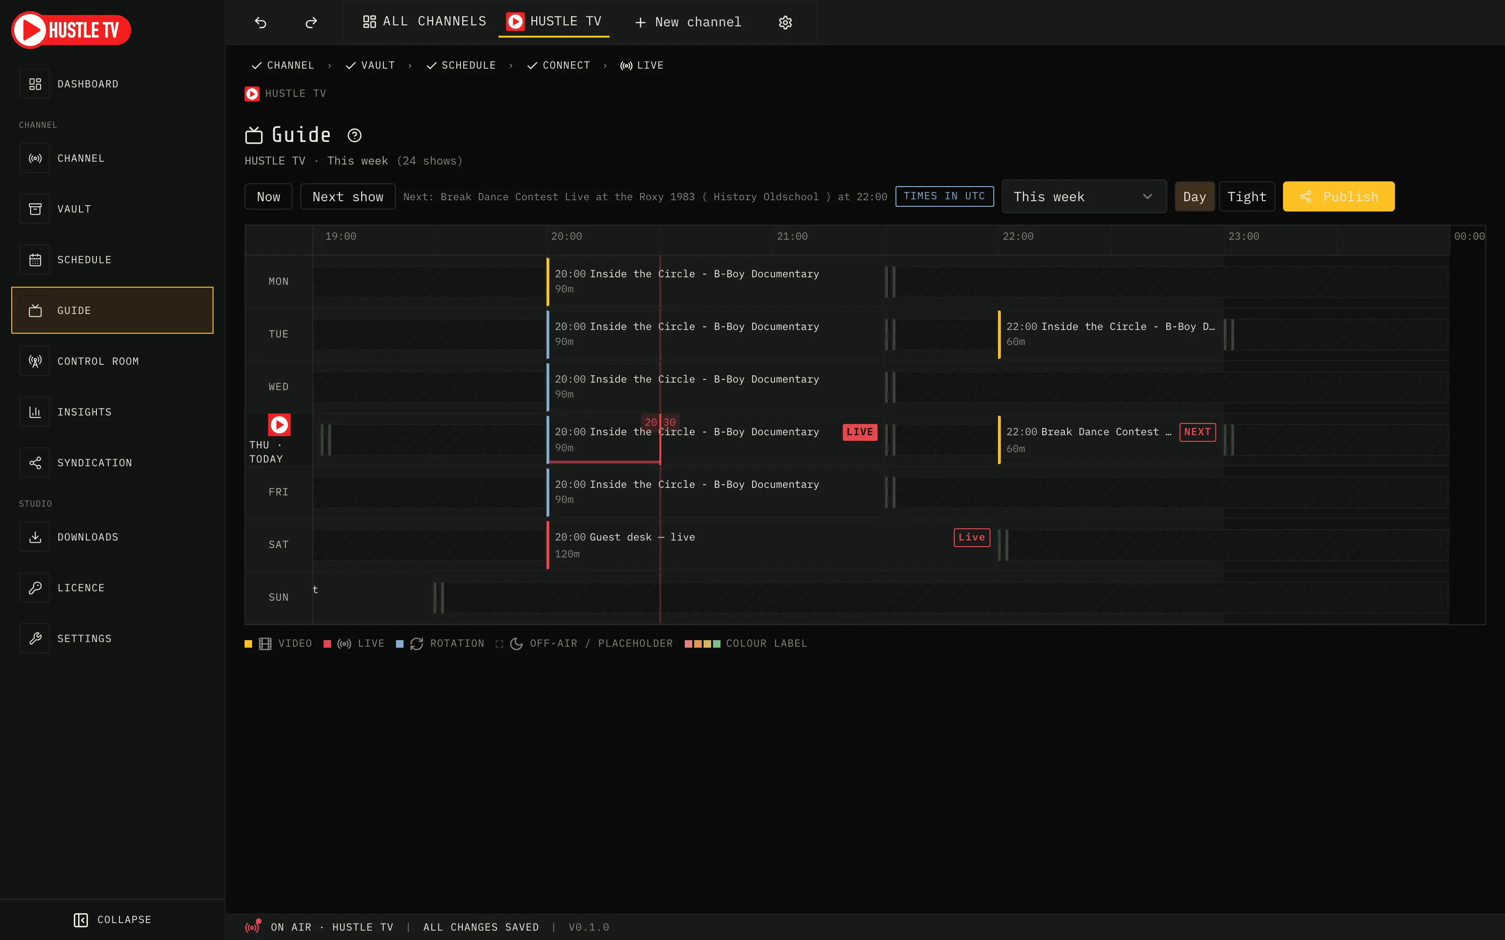The height and width of the screenshot is (940, 1505).
Task: Click the yellow Video legend swatch
Action: coord(248,643)
